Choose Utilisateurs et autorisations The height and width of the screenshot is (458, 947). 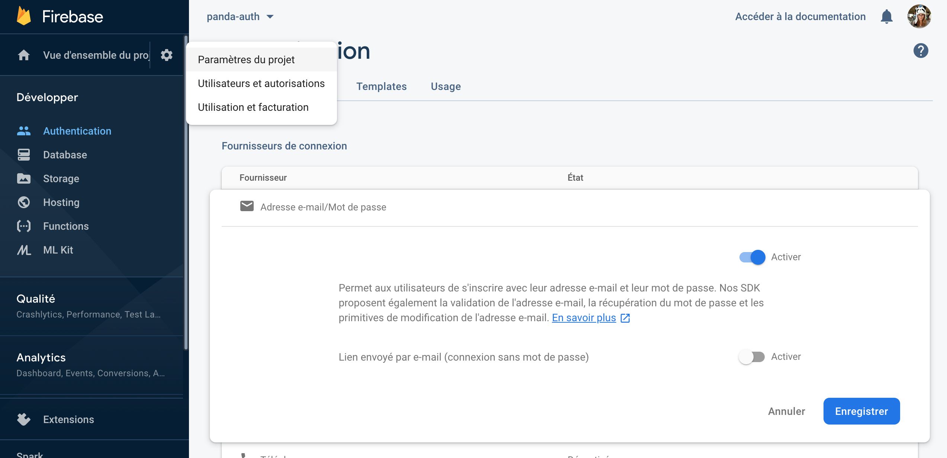[261, 83]
